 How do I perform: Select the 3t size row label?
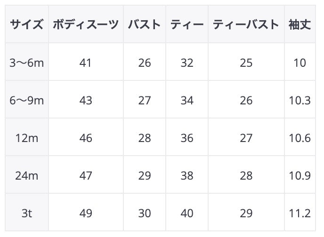tap(26, 213)
